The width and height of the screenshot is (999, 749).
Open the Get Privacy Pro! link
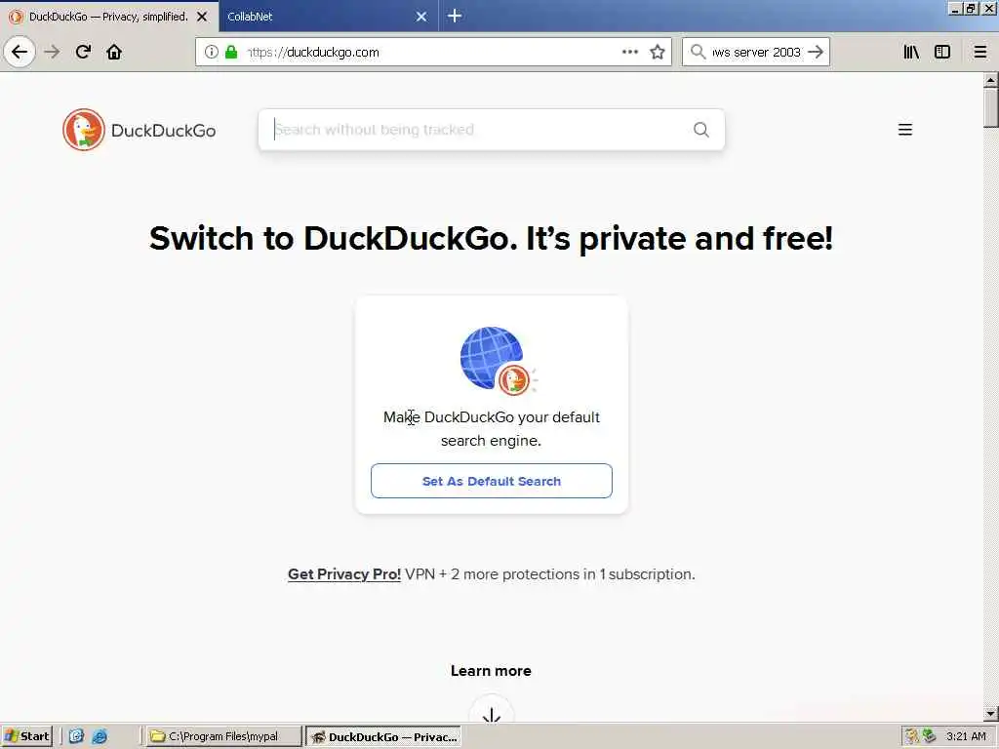tap(344, 573)
